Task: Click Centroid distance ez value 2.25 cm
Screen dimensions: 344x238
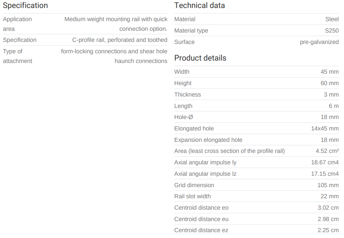Action: [x=328, y=230]
